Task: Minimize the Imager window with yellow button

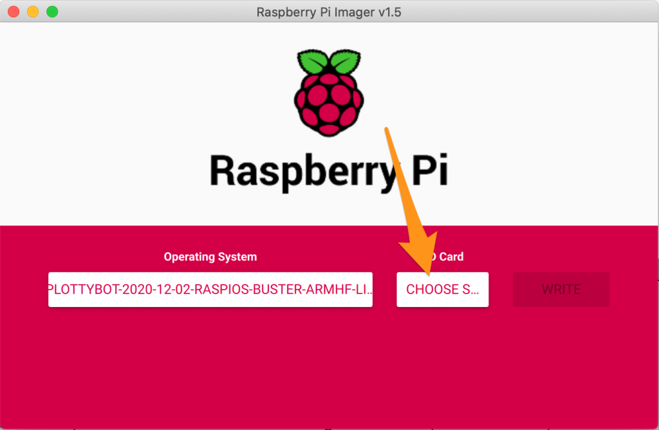Action: (33, 12)
